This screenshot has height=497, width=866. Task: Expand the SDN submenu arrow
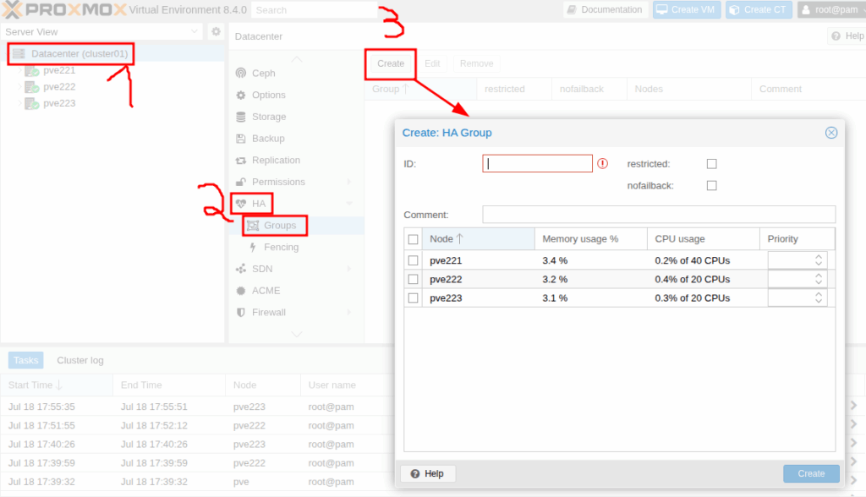[349, 269]
